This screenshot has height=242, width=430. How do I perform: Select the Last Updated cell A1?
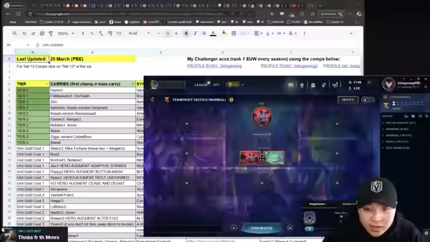click(32, 58)
